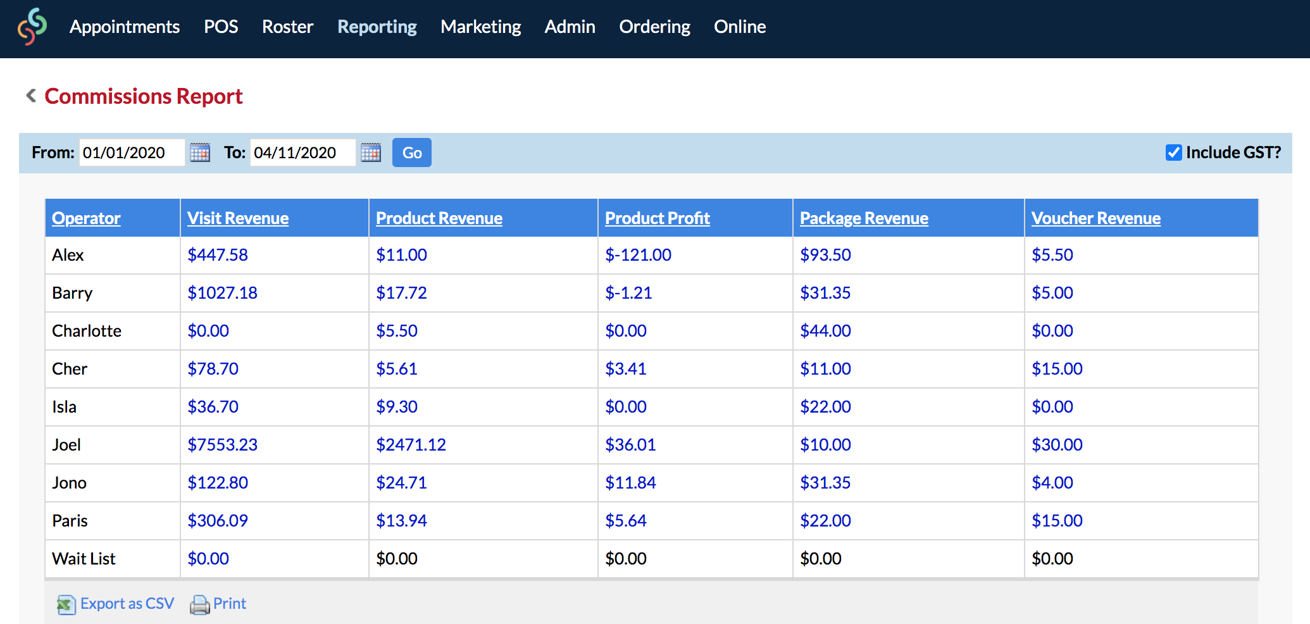Open the Admin menu

[570, 27]
